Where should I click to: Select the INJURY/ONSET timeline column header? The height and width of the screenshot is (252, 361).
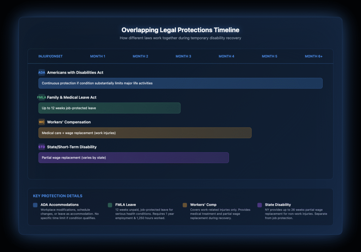point(50,56)
